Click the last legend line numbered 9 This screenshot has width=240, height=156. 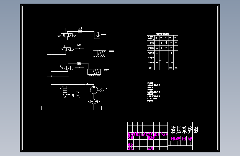tap(150, 101)
